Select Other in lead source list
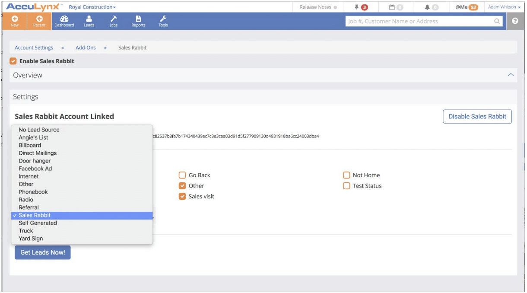This screenshot has width=527, height=293. tap(82, 184)
